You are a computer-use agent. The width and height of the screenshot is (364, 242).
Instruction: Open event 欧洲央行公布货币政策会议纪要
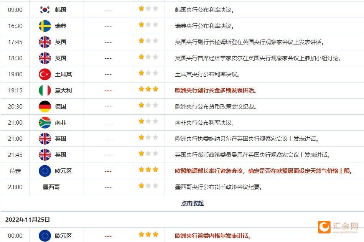point(216,107)
